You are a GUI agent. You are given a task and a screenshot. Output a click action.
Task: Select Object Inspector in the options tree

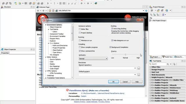pos(56,27)
